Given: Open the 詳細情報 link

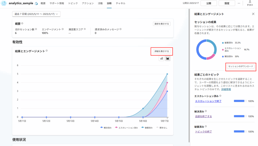Looking at the screenshot, I should pyautogui.click(x=226, y=89).
